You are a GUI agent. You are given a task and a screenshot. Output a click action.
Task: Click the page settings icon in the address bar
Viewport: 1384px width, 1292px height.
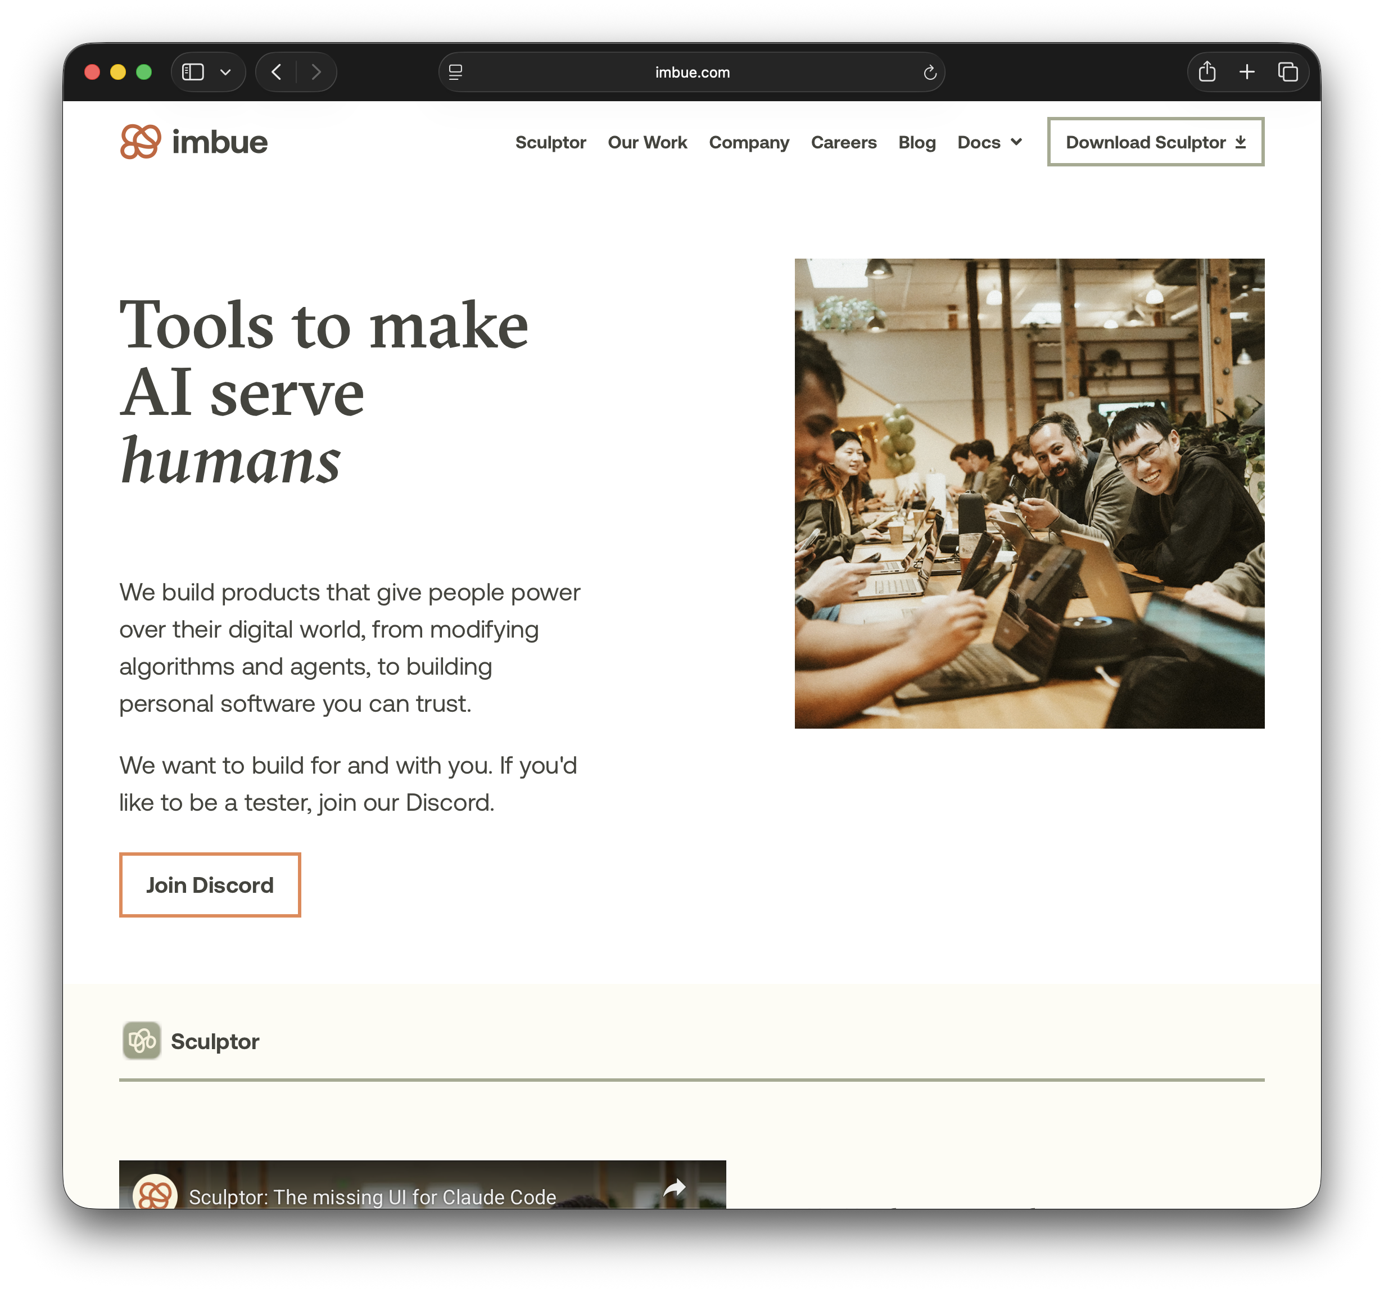[456, 72]
